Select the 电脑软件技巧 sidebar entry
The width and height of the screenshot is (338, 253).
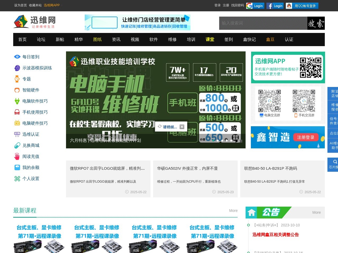click(35, 101)
